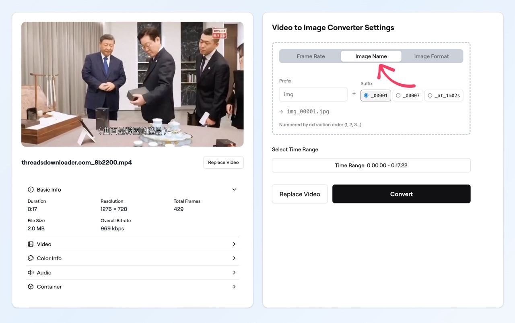
Task: Collapse the Basic Info section chevron
Action: click(x=234, y=190)
